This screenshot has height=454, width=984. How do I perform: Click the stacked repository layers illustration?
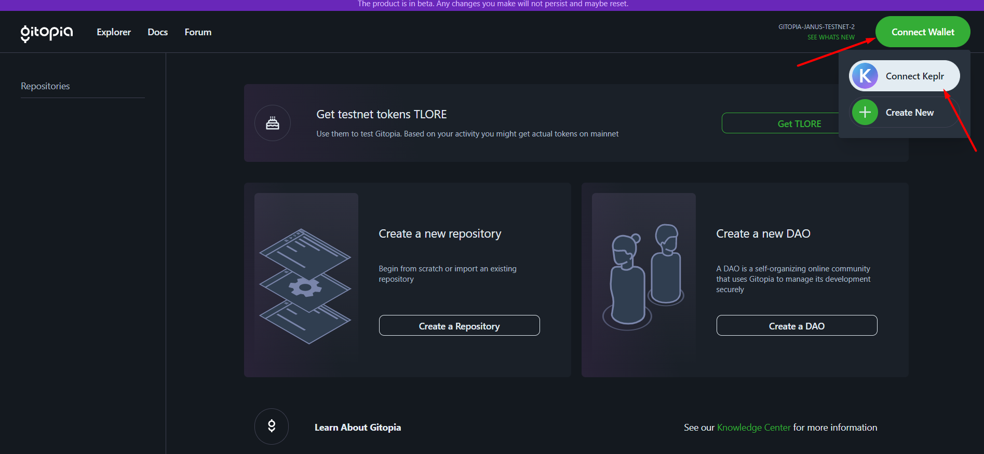(x=306, y=286)
